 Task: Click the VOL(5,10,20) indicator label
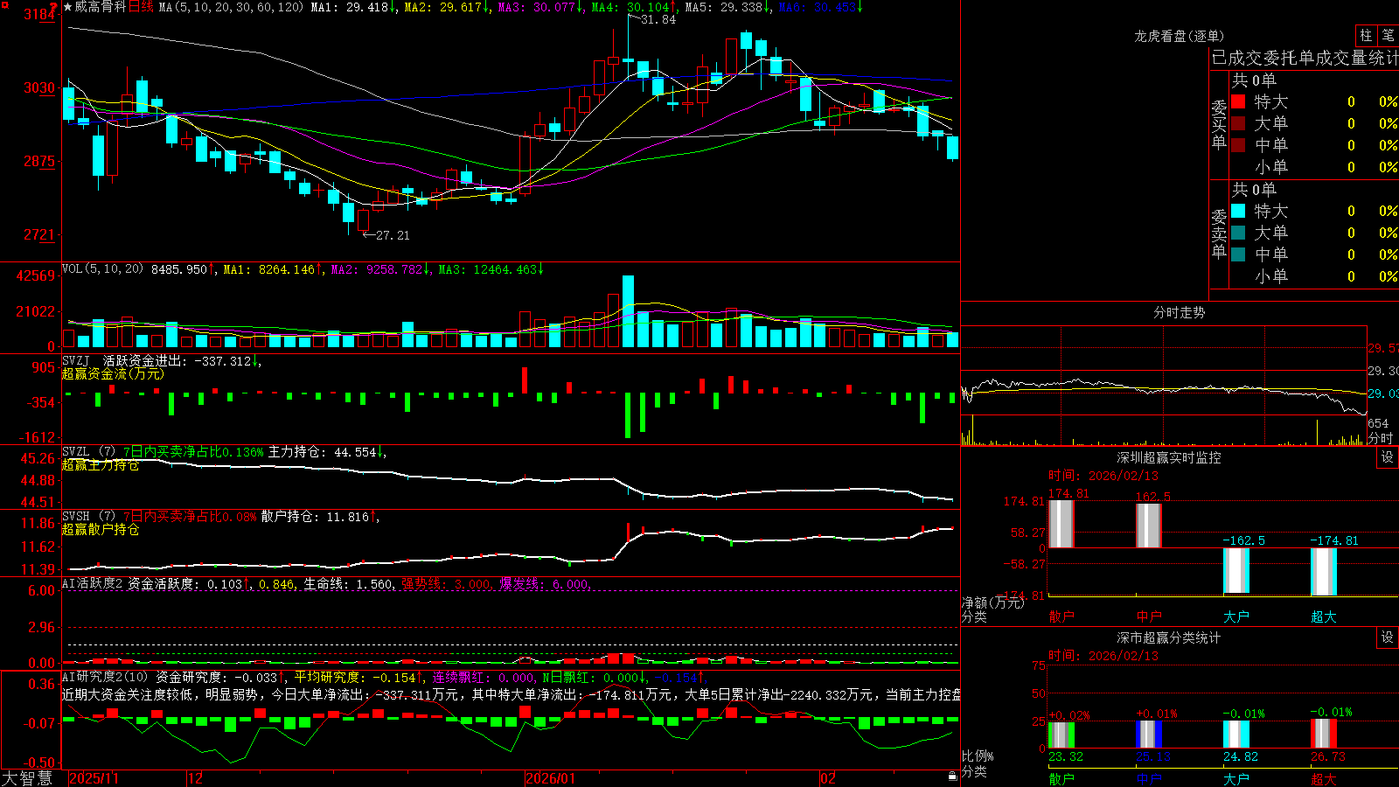click(x=103, y=269)
